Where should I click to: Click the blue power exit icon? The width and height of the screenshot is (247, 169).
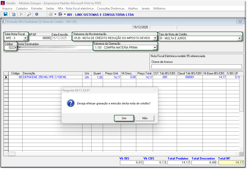pos(37,15)
